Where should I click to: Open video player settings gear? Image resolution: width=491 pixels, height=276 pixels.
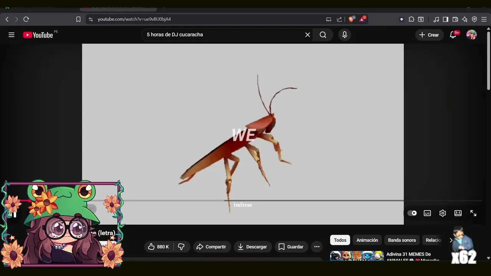(x=443, y=213)
